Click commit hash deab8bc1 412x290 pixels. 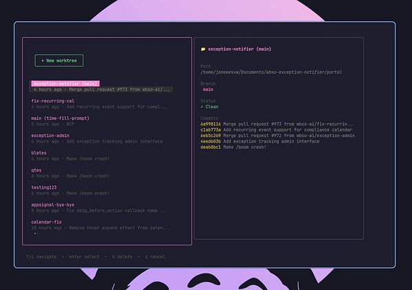[x=211, y=147]
